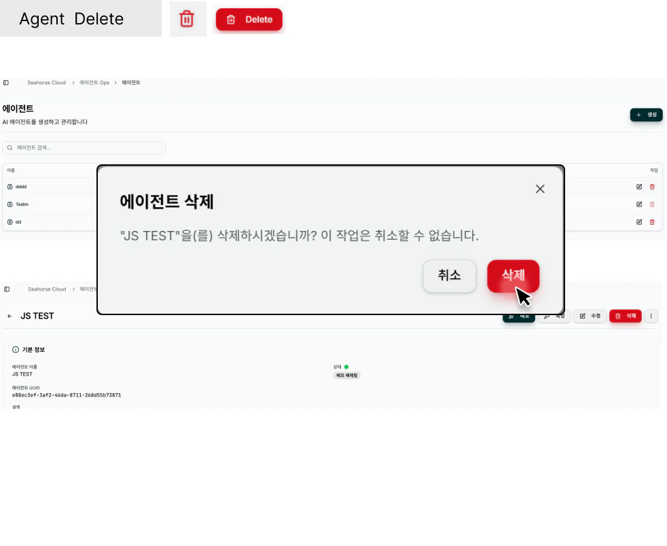Viewport: 667px width, 546px height.
Task: Select the trash icon in the 삭제 header button
Action: [x=617, y=316]
